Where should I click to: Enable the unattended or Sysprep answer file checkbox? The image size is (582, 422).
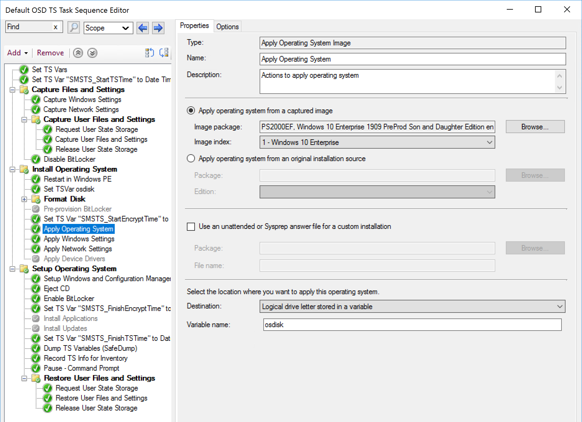point(191,226)
